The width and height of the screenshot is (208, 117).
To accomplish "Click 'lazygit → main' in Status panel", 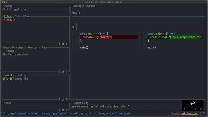I will pyautogui.click(x=19, y=9).
